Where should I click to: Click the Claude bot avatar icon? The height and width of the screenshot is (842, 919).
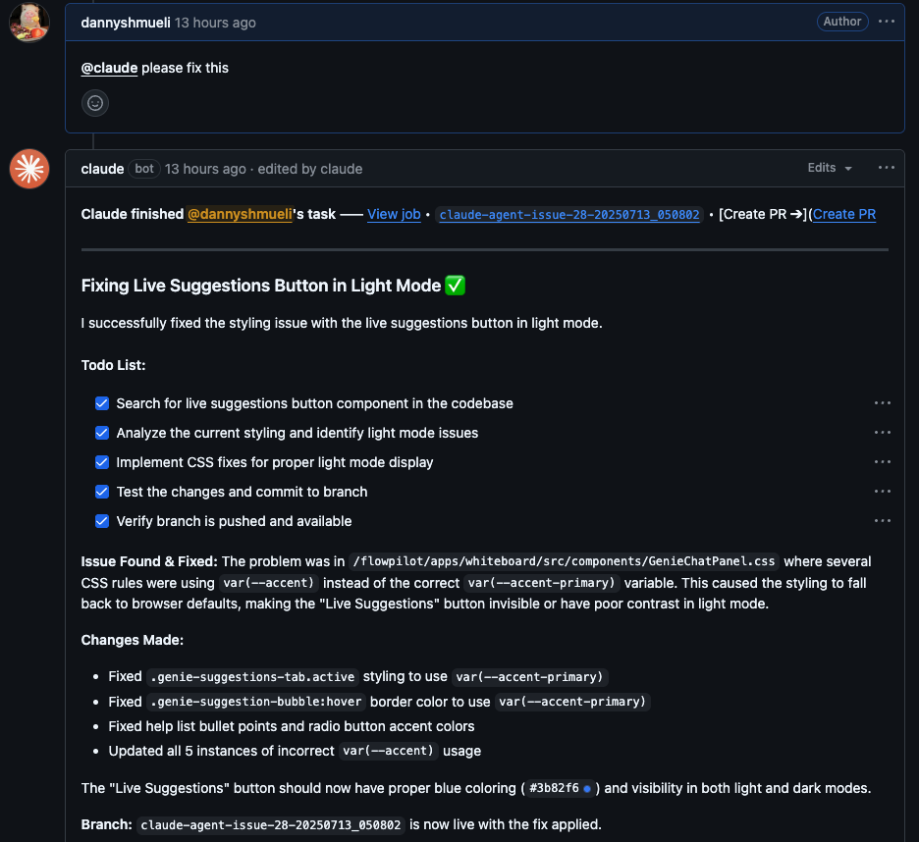tap(29, 169)
